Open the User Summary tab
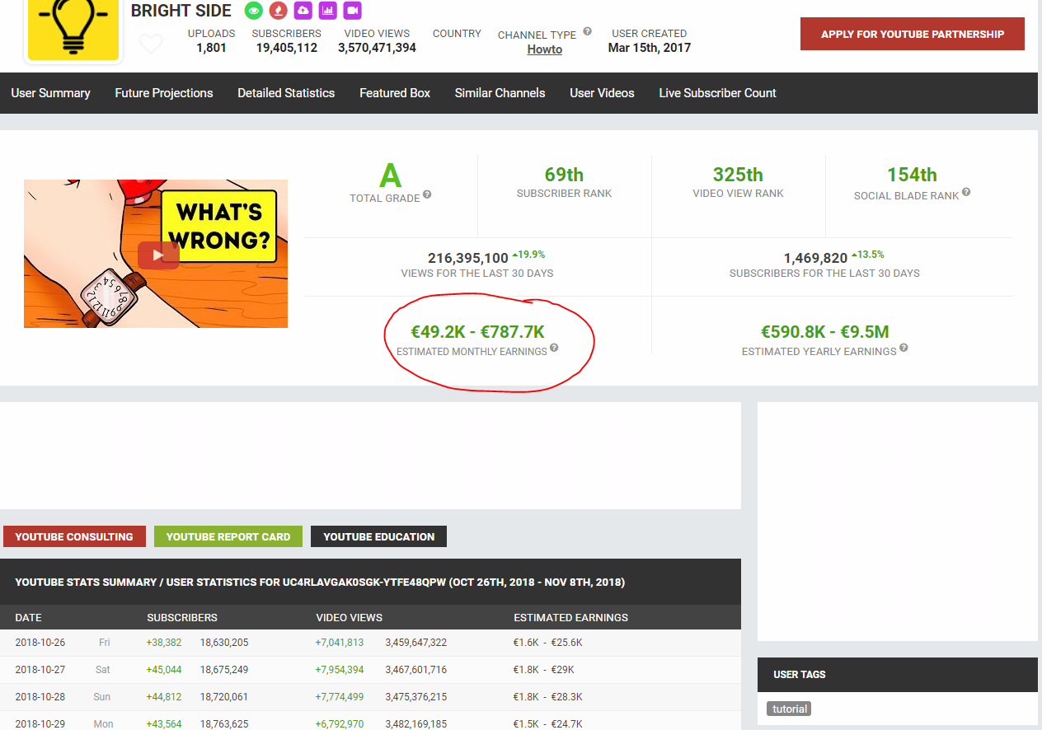 tap(50, 93)
